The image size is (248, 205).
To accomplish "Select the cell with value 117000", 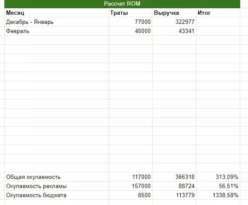I will click(131, 177).
